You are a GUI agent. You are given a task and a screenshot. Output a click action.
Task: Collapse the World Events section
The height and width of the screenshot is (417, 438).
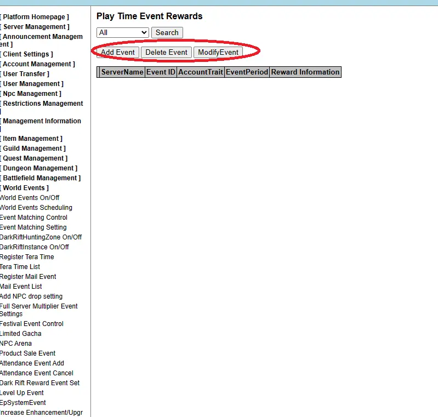[x=24, y=188]
